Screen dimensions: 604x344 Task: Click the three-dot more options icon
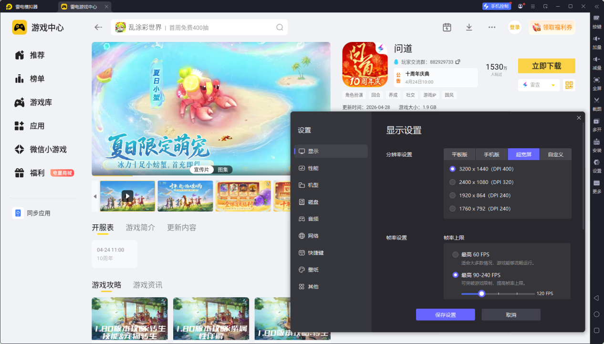[492, 27]
